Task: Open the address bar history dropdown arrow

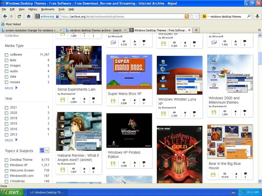Action: pos(197,16)
